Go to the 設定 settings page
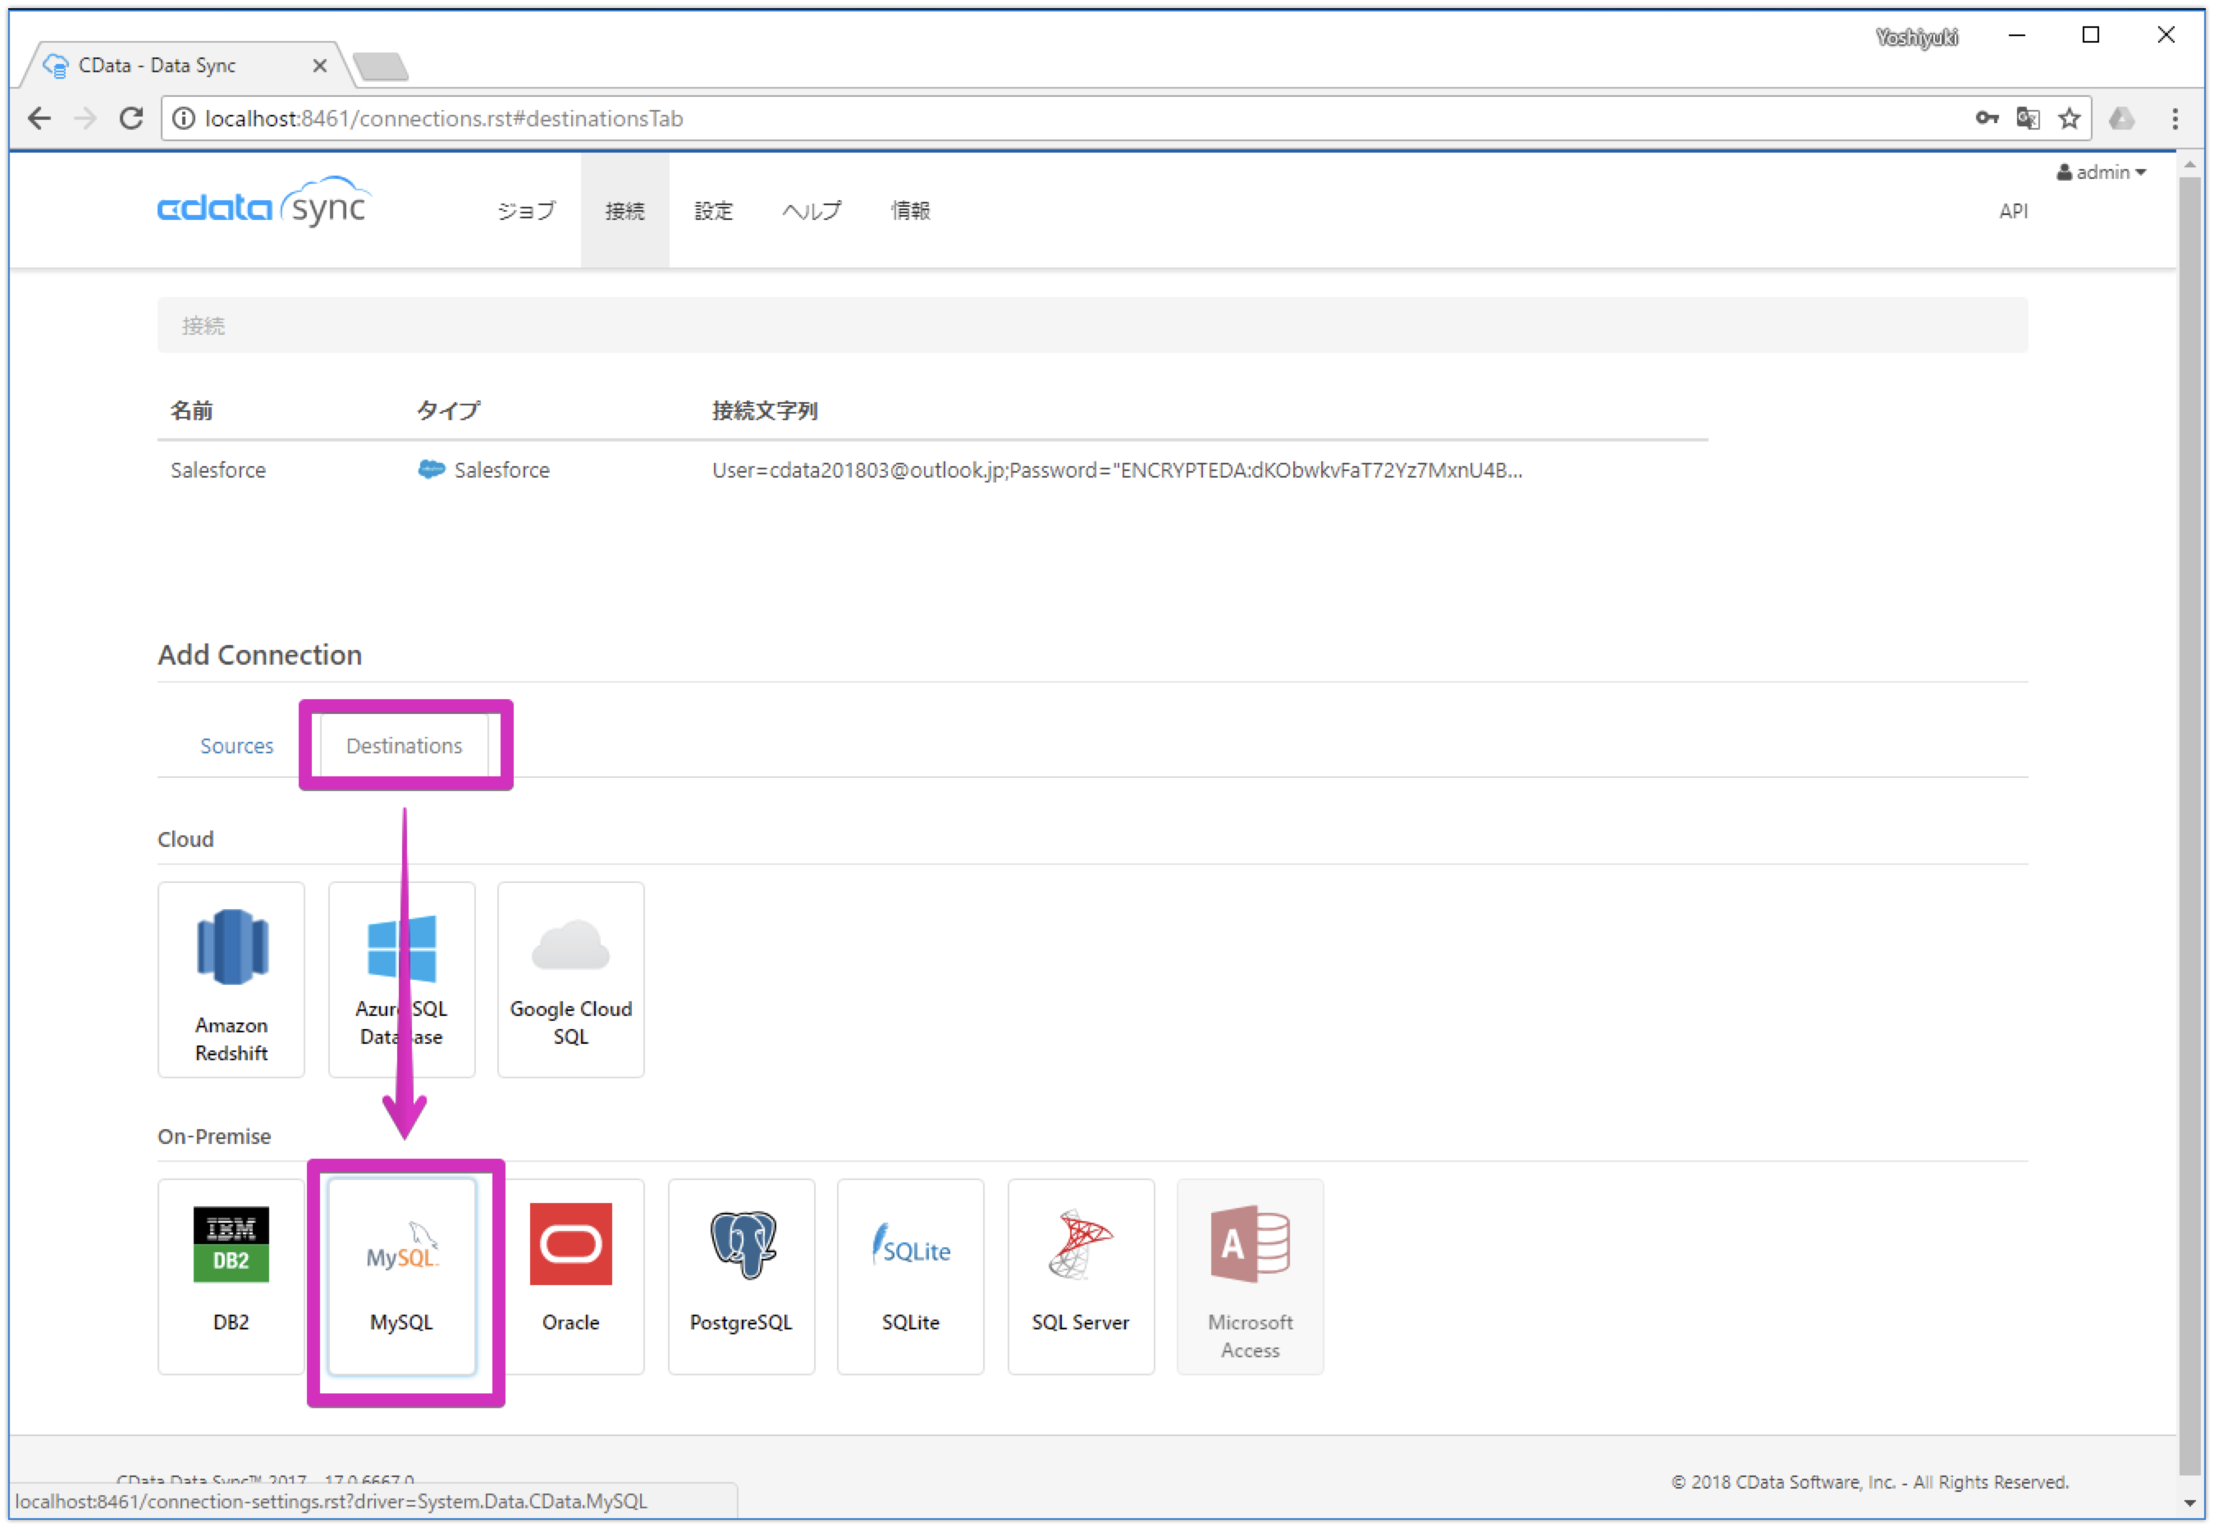This screenshot has width=2214, height=1528. [x=712, y=211]
